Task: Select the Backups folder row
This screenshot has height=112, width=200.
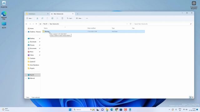Action: 94,31
